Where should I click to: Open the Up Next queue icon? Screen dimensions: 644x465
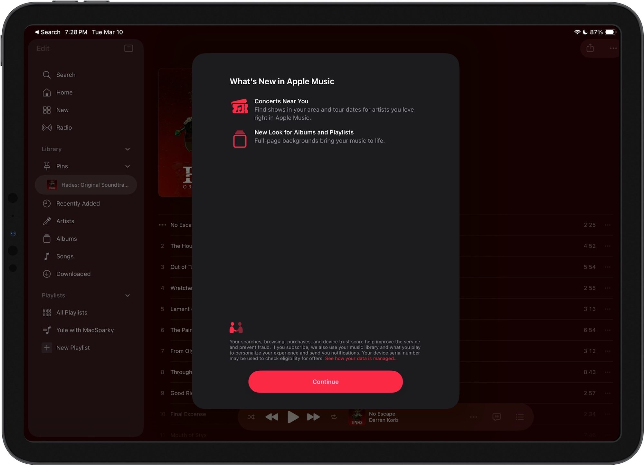[520, 417]
